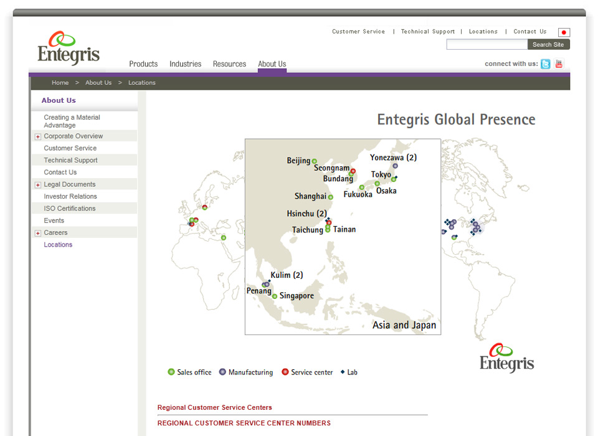Click the Beijing sales office marker
Screen dimensions: 598x436
tap(314, 161)
